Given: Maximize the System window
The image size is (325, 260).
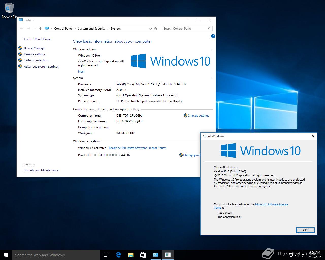Looking at the screenshot, I should pos(198,20).
